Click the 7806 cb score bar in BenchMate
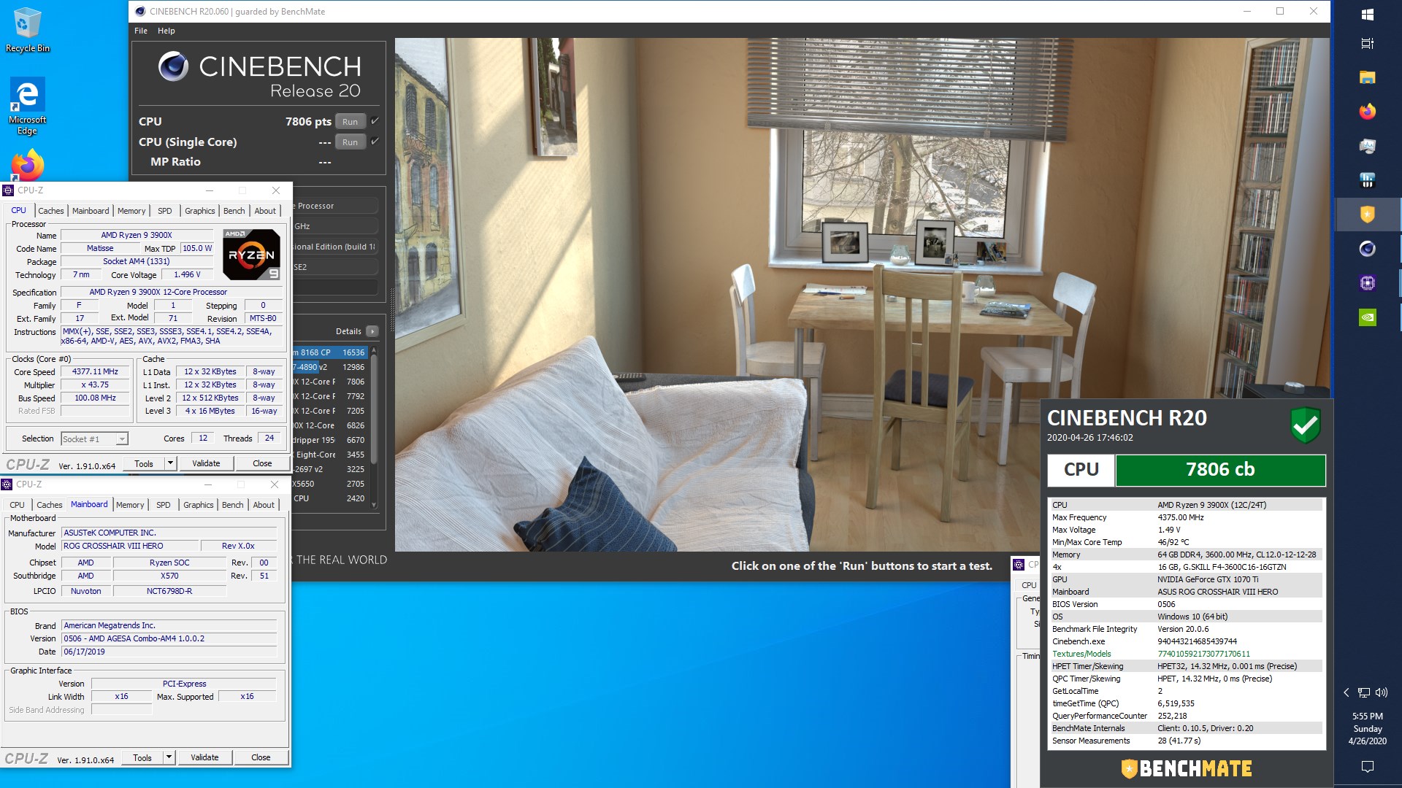This screenshot has height=788, width=1402. pos(1220,470)
